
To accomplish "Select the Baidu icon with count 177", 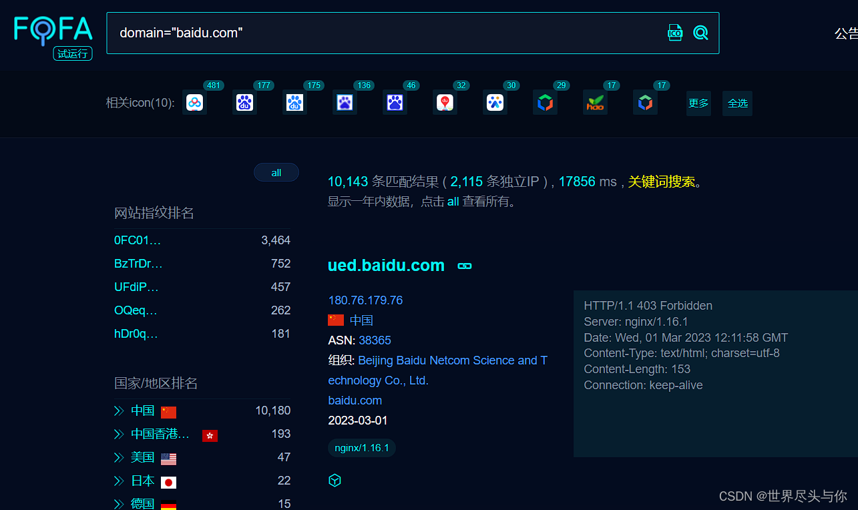I will [244, 103].
